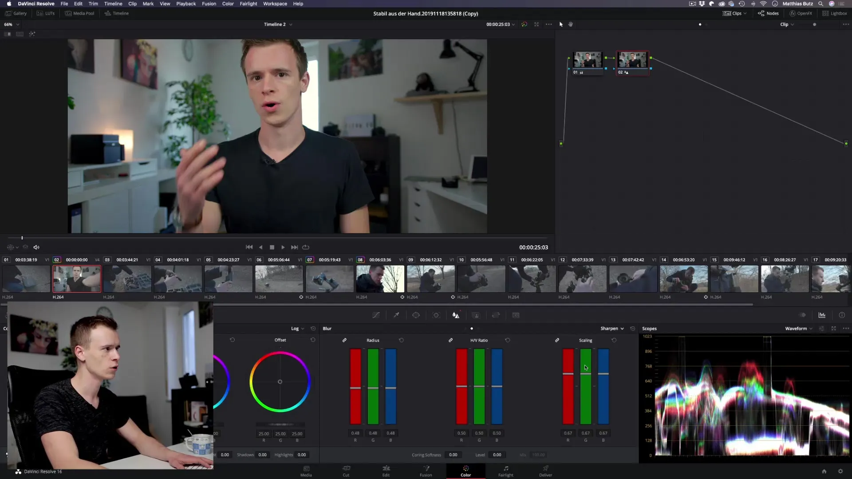
Task: Switch to the Edit page
Action: click(x=386, y=471)
